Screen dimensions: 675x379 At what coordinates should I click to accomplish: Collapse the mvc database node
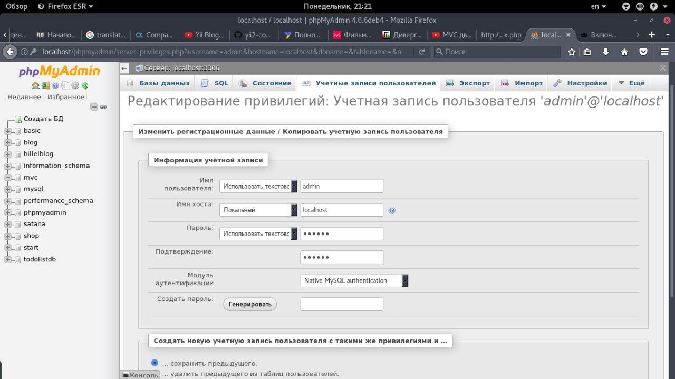(8, 178)
